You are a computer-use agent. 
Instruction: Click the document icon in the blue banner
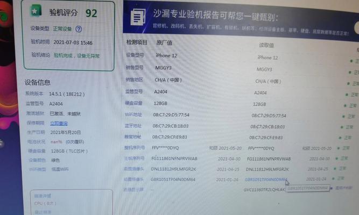(138, 17)
